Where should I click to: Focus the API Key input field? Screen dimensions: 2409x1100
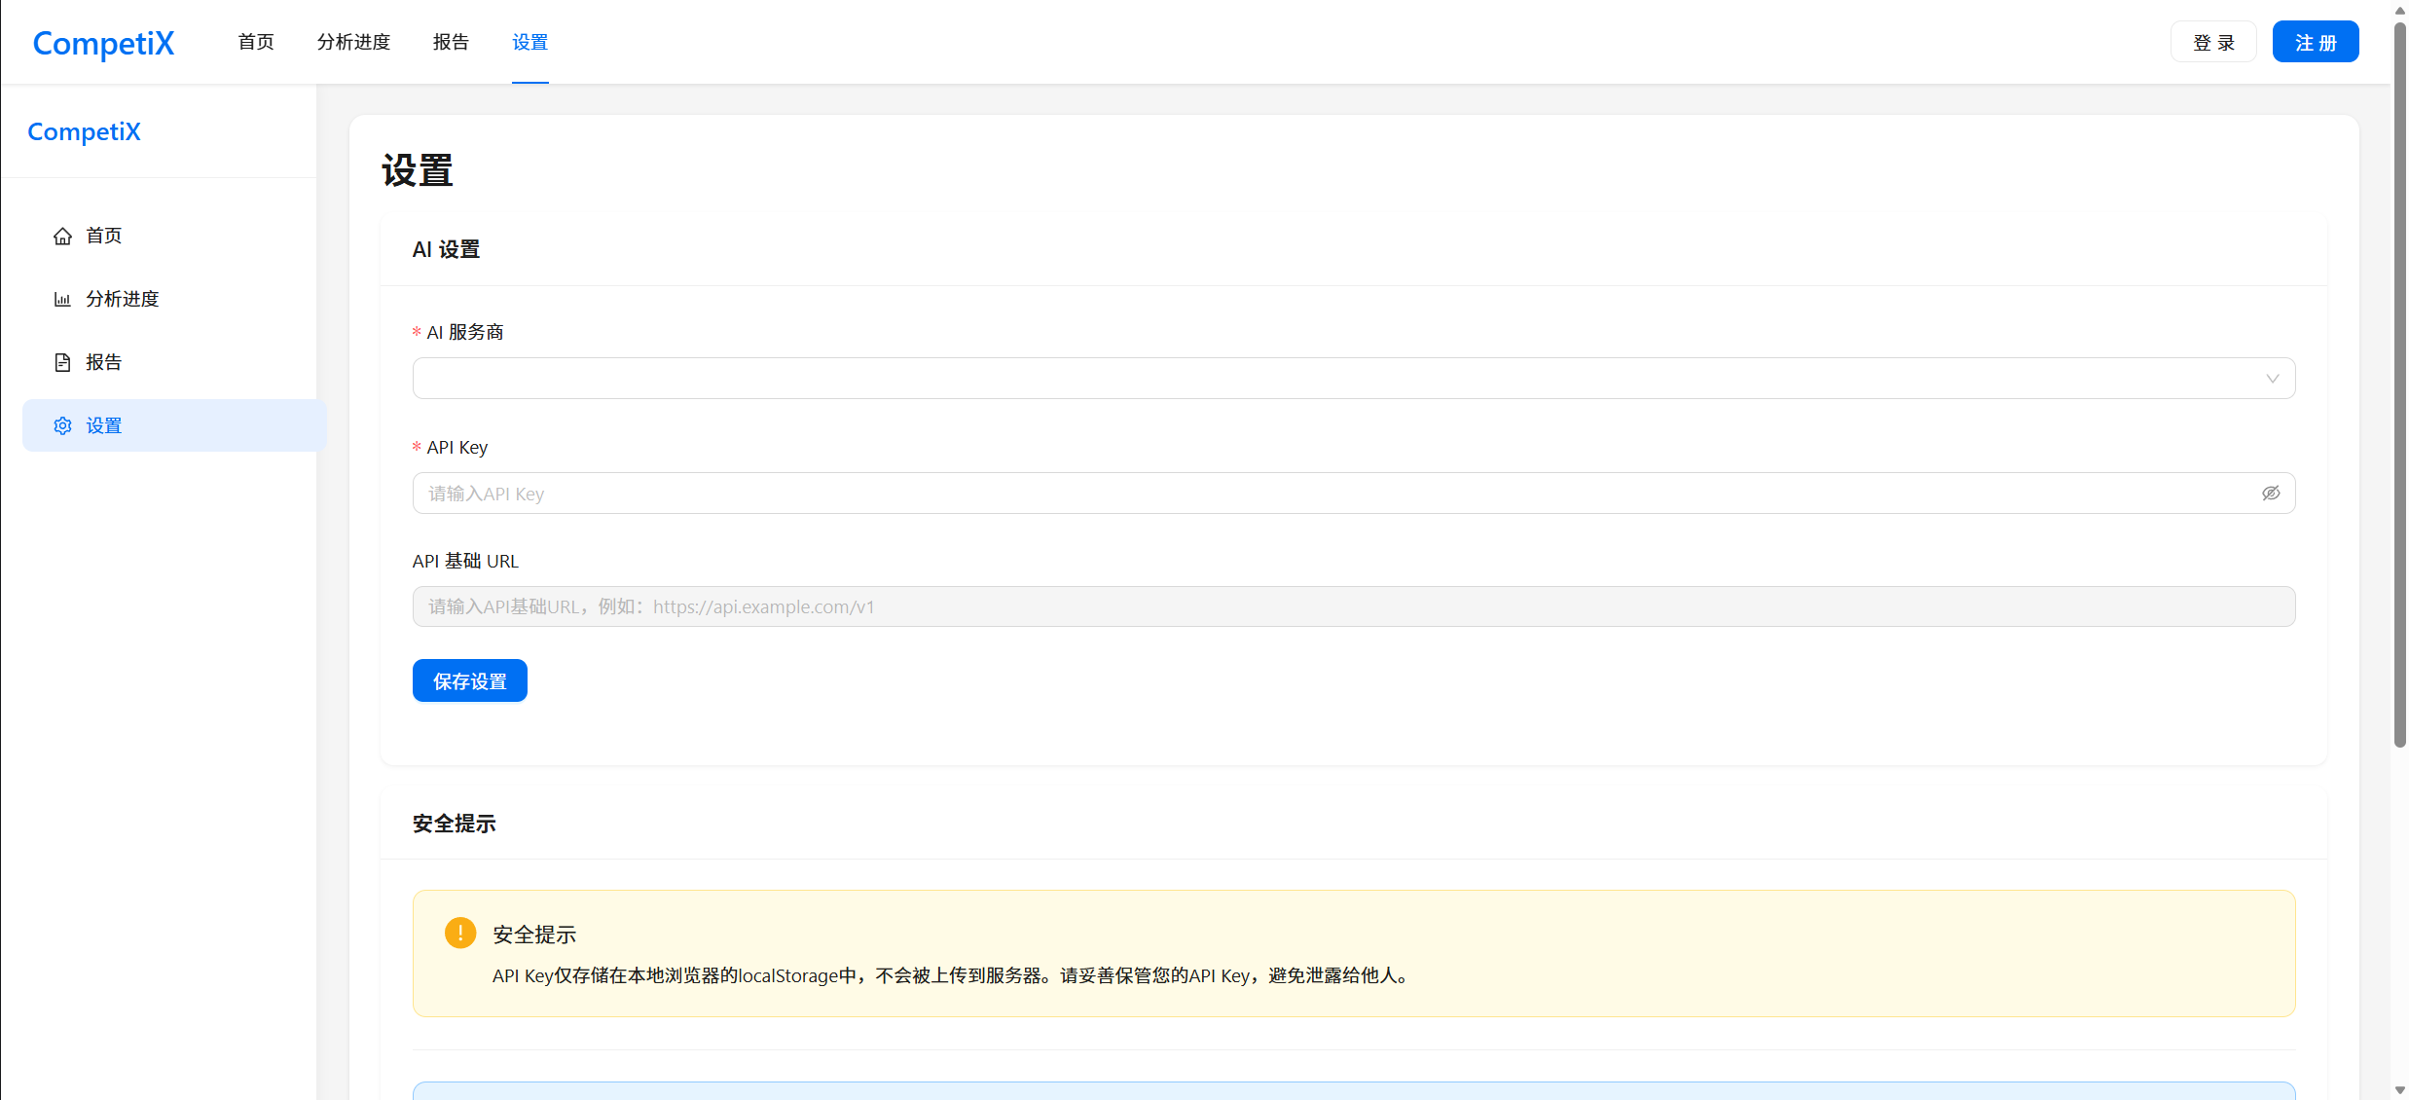tap(1333, 494)
